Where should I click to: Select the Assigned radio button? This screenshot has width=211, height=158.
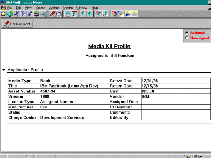tap(187, 33)
